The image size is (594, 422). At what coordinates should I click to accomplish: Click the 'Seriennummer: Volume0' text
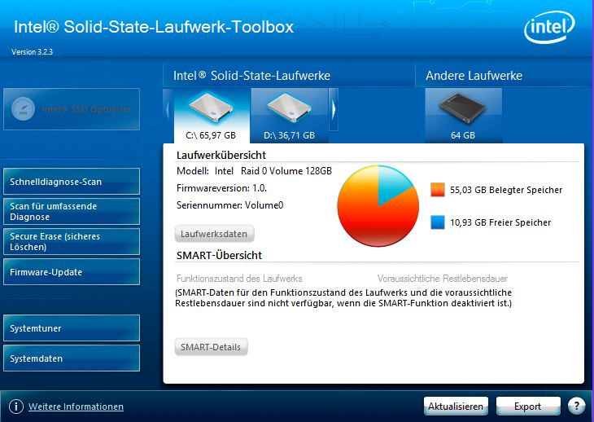[x=230, y=205]
